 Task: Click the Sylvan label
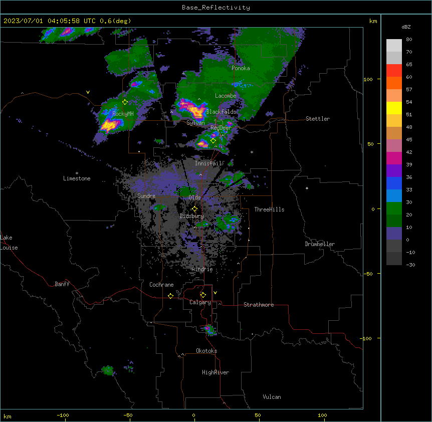pyautogui.click(x=195, y=123)
